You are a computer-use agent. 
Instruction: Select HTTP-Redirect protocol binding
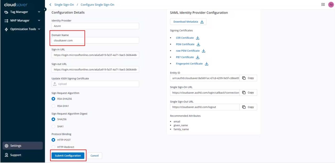[54, 147]
